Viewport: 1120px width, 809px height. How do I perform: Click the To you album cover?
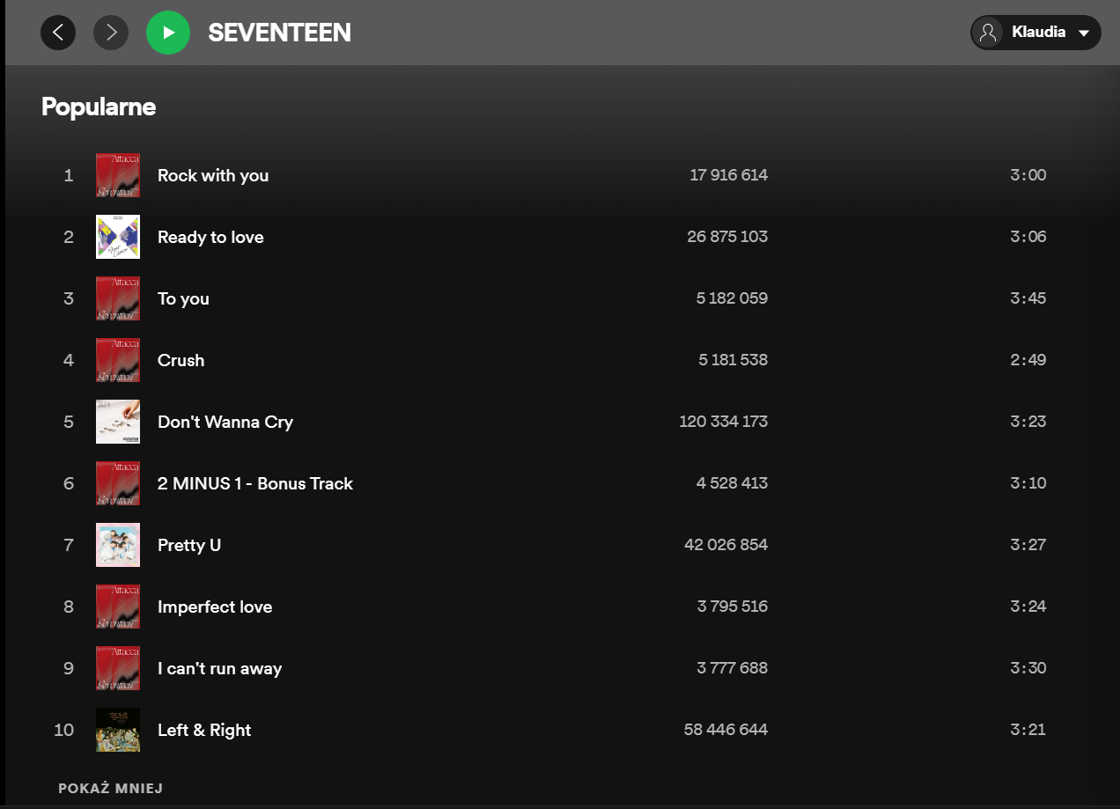coord(118,298)
